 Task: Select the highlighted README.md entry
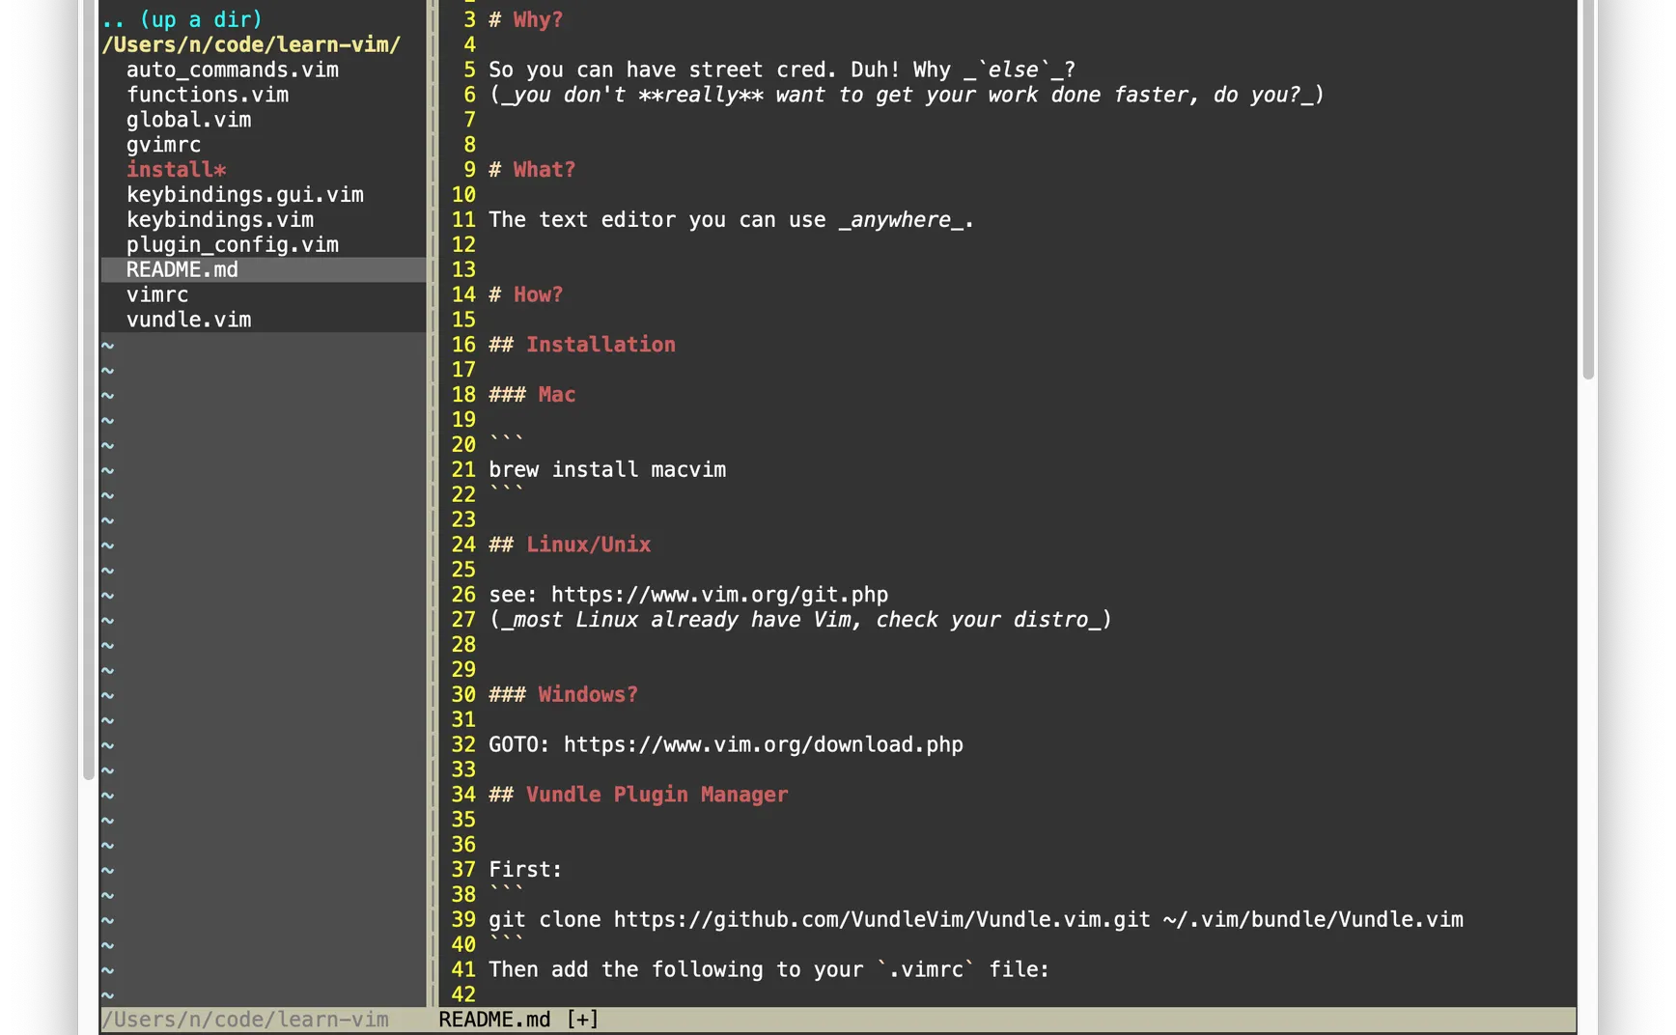(x=264, y=269)
